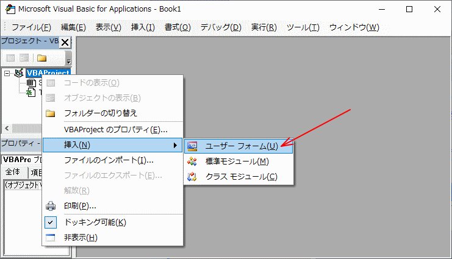Select the ThisWorkbook icon in project tree

[31, 93]
